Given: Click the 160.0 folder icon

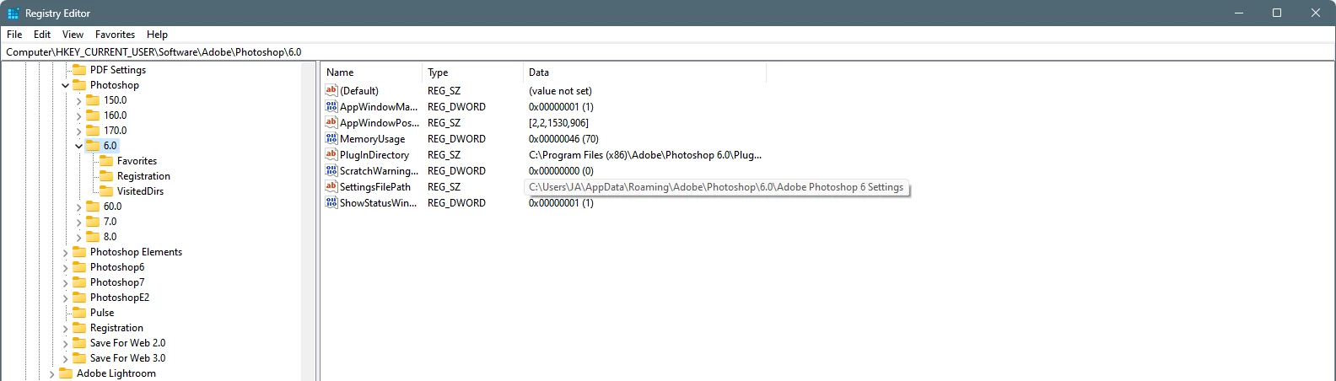Looking at the screenshot, I should point(93,115).
